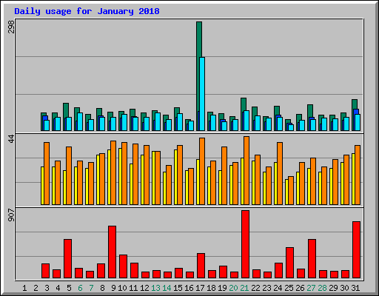The height and width of the screenshot is (296, 379).
Task: Click day label 12
Action: click(x=144, y=288)
